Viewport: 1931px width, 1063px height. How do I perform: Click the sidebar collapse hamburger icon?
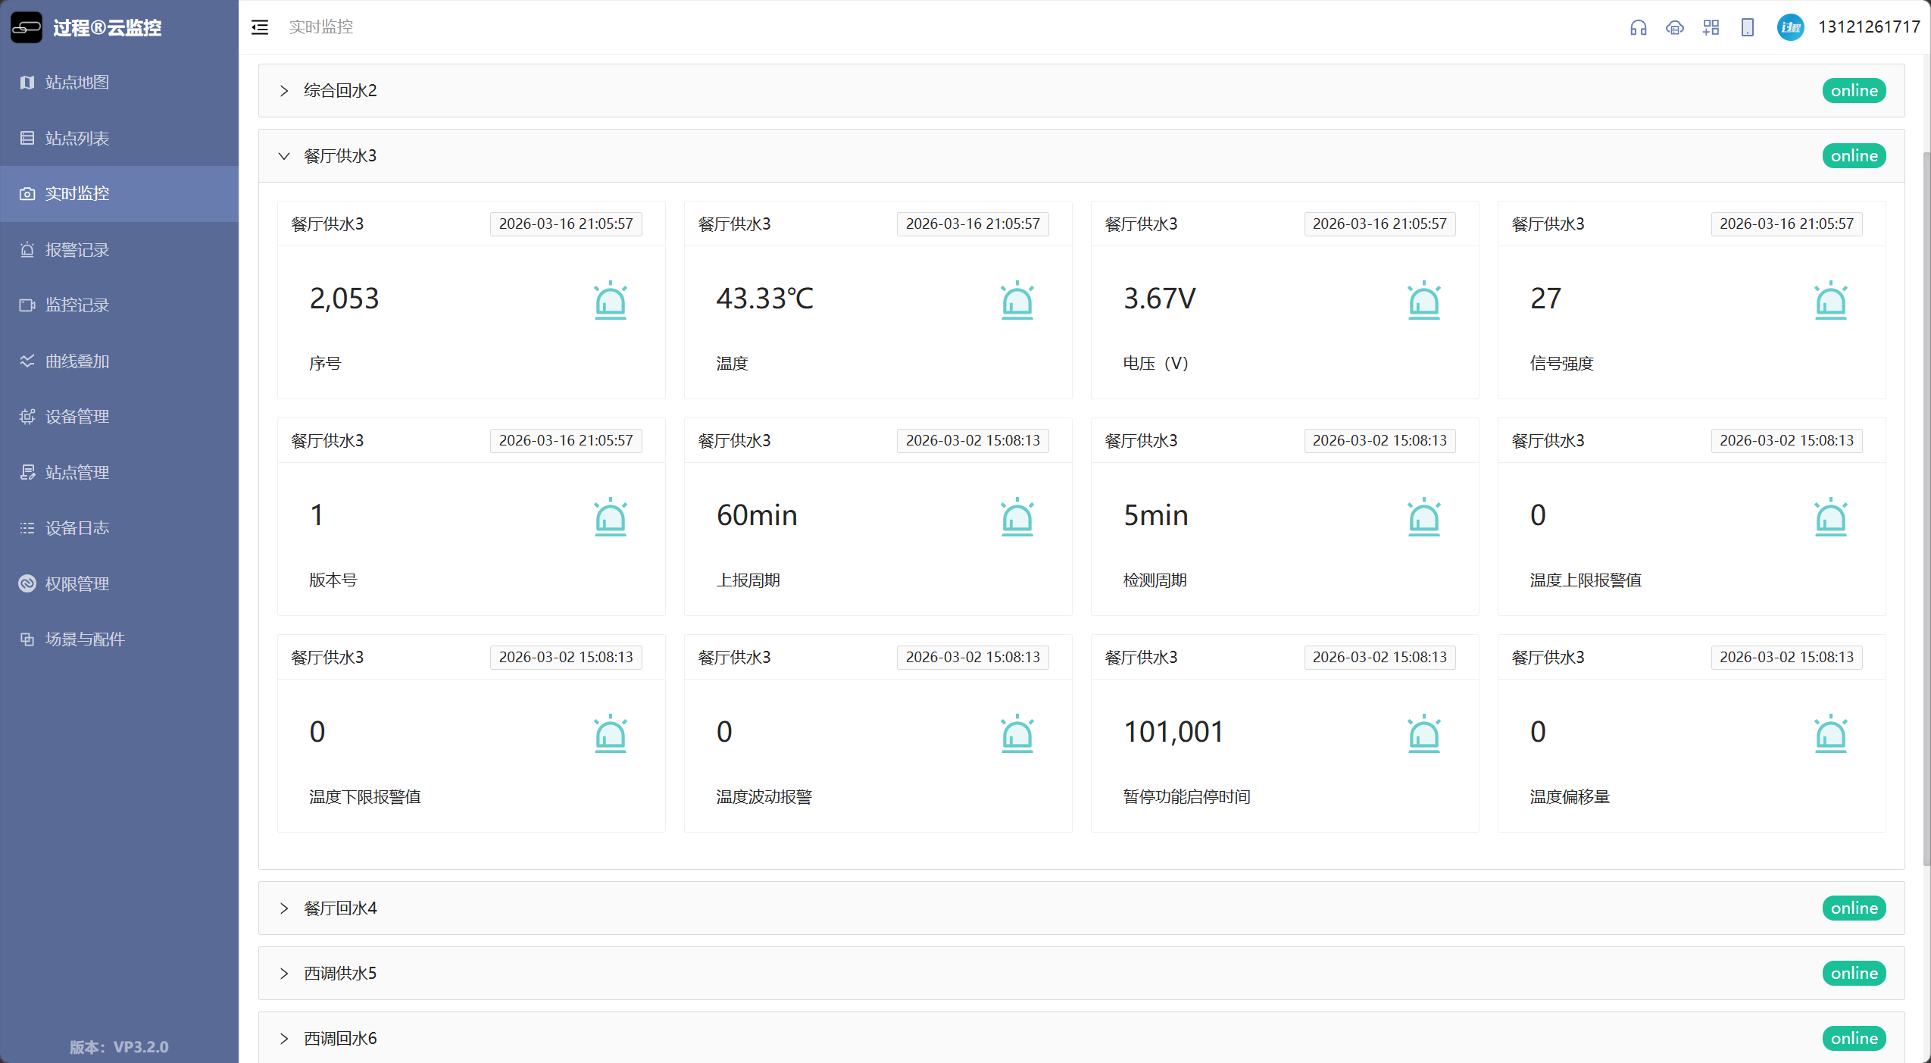[x=260, y=27]
